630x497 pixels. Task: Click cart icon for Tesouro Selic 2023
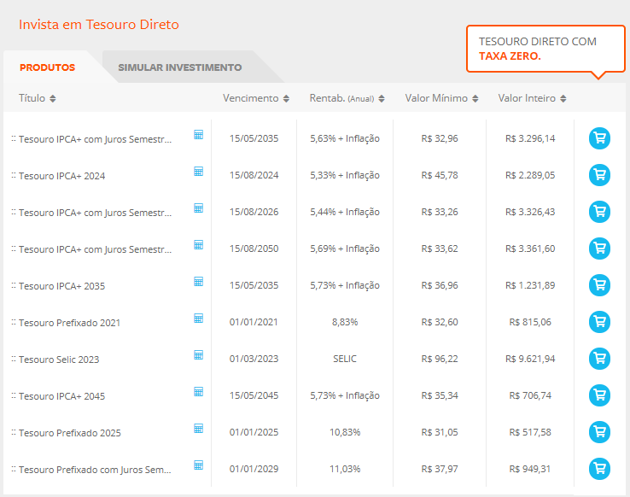pos(599,359)
